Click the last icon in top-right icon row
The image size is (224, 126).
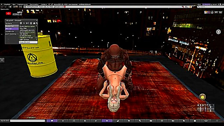[x=220, y=13]
